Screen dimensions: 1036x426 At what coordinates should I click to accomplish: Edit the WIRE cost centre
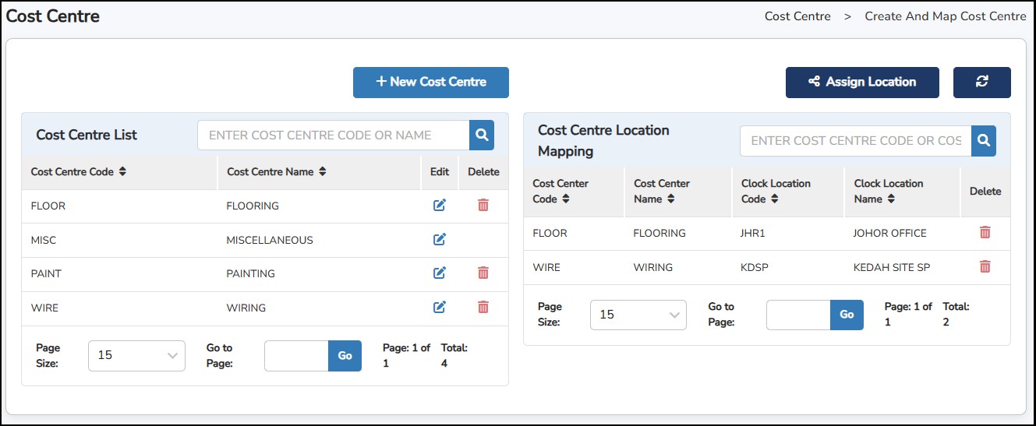pyautogui.click(x=440, y=308)
